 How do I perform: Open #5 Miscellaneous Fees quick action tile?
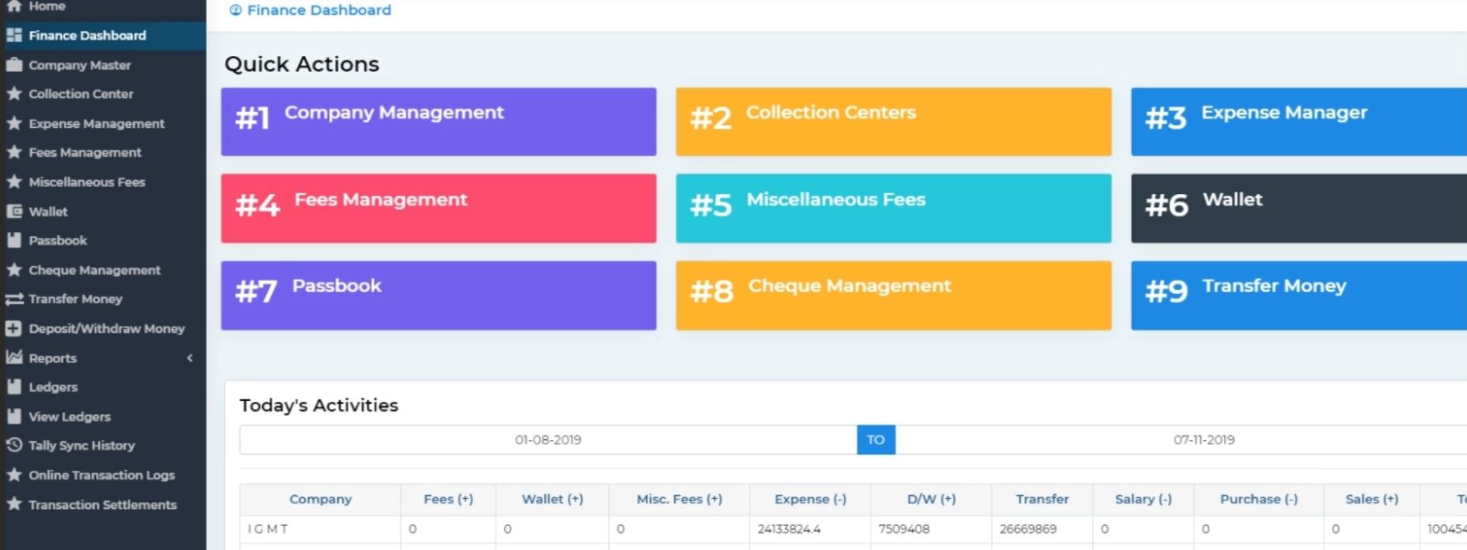894,208
